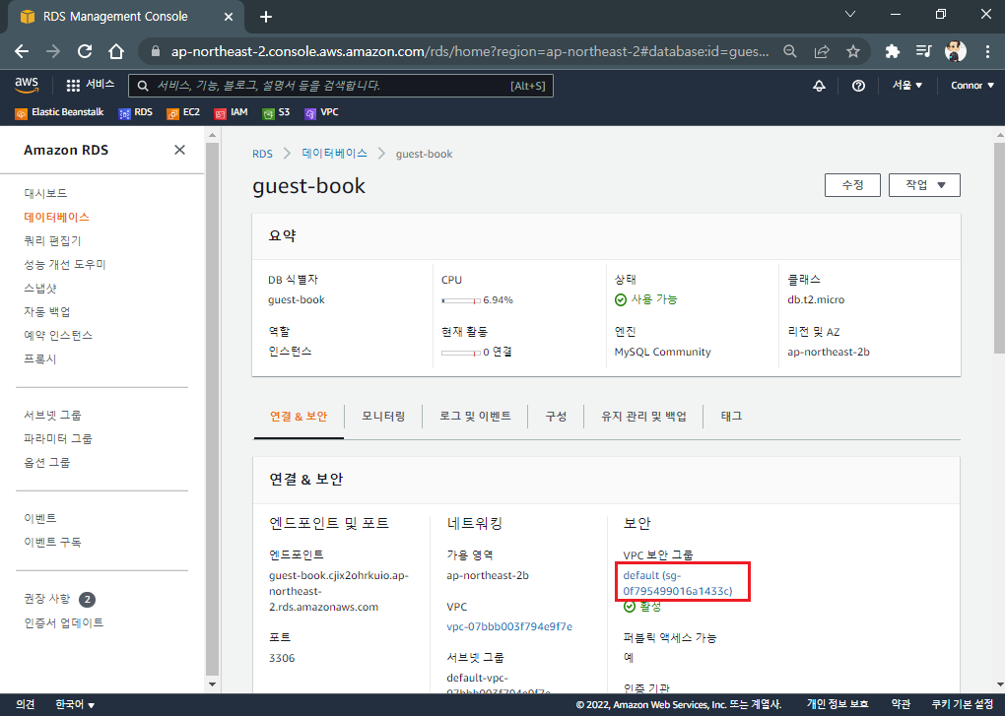Image resolution: width=1005 pixels, height=716 pixels.
Task: Open the Connor account dropdown
Action: (x=972, y=85)
